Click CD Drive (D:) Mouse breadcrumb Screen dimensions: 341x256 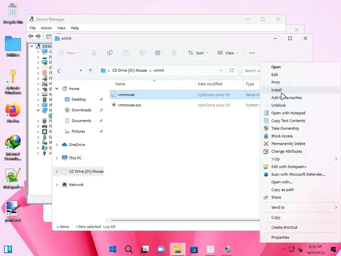click(130, 71)
